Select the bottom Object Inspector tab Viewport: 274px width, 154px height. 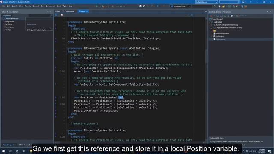(x=9, y=145)
